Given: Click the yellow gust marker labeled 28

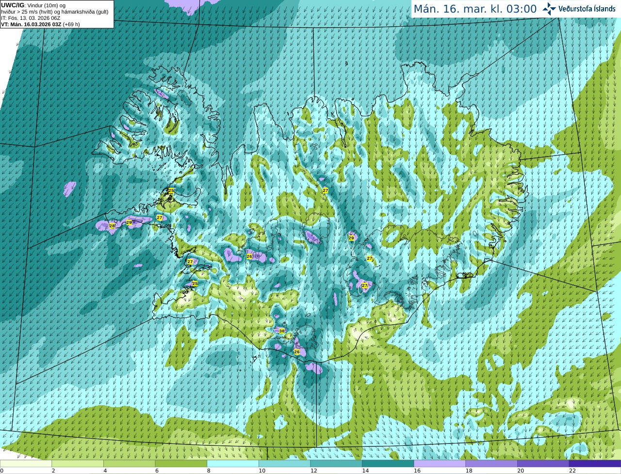Looking at the screenshot, I should pos(112,226).
